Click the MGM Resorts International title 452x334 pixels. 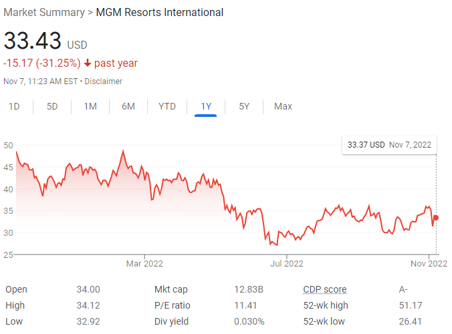tap(159, 13)
